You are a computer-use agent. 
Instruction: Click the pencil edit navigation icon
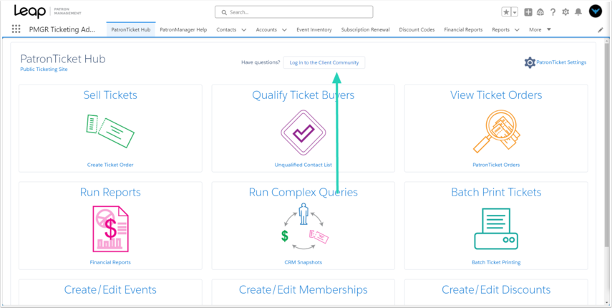coord(601,29)
